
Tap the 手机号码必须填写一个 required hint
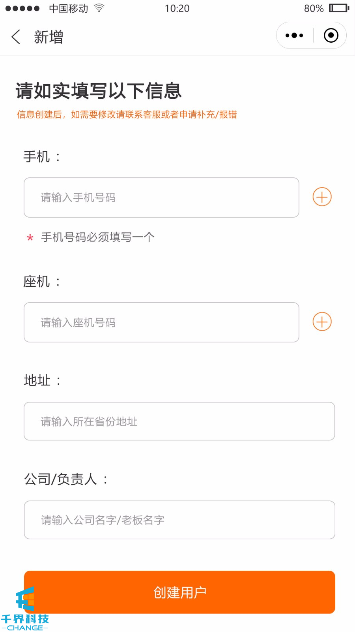97,237
